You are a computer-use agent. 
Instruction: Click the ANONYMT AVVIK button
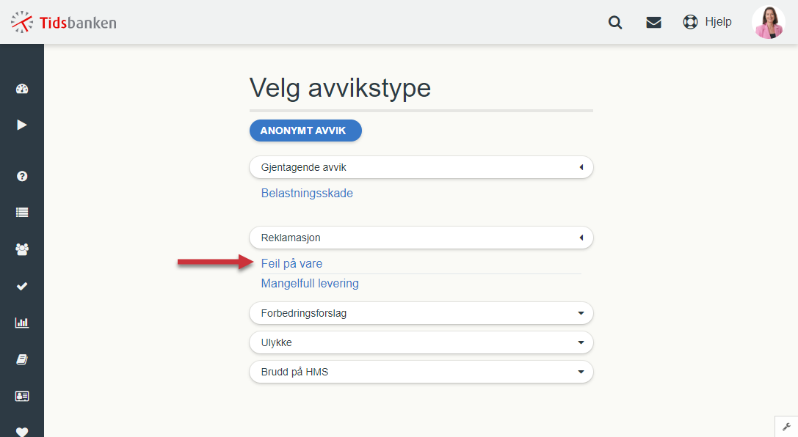click(x=305, y=131)
